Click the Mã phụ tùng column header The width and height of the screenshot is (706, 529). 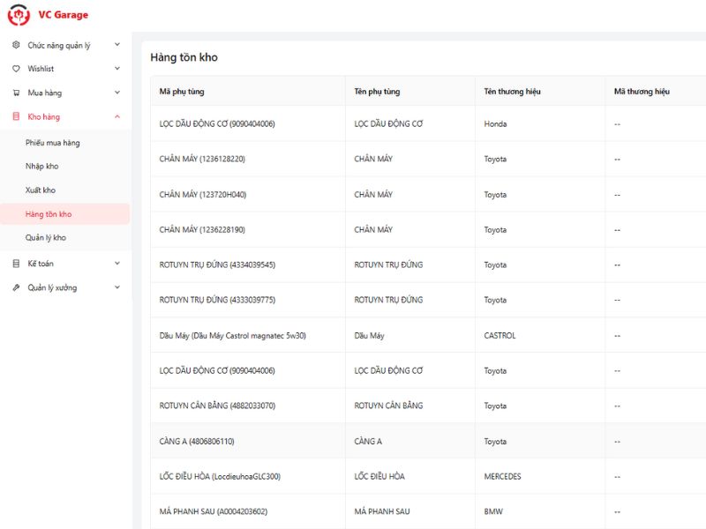(x=182, y=92)
